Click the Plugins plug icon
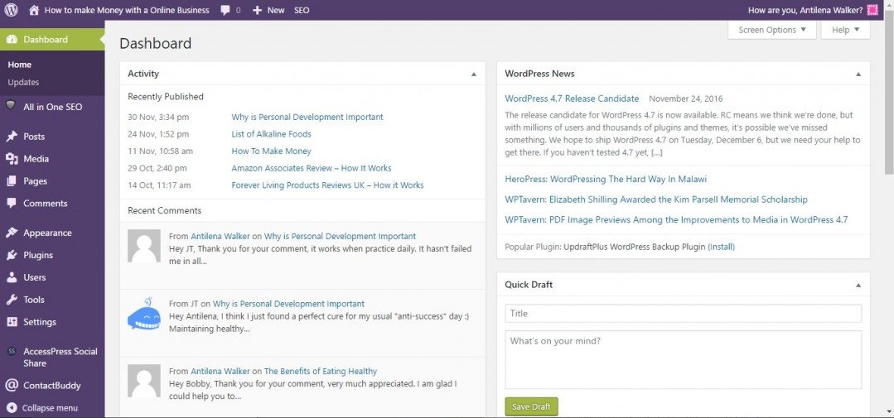The width and height of the screenshot is (894, 418). point(12,255)
